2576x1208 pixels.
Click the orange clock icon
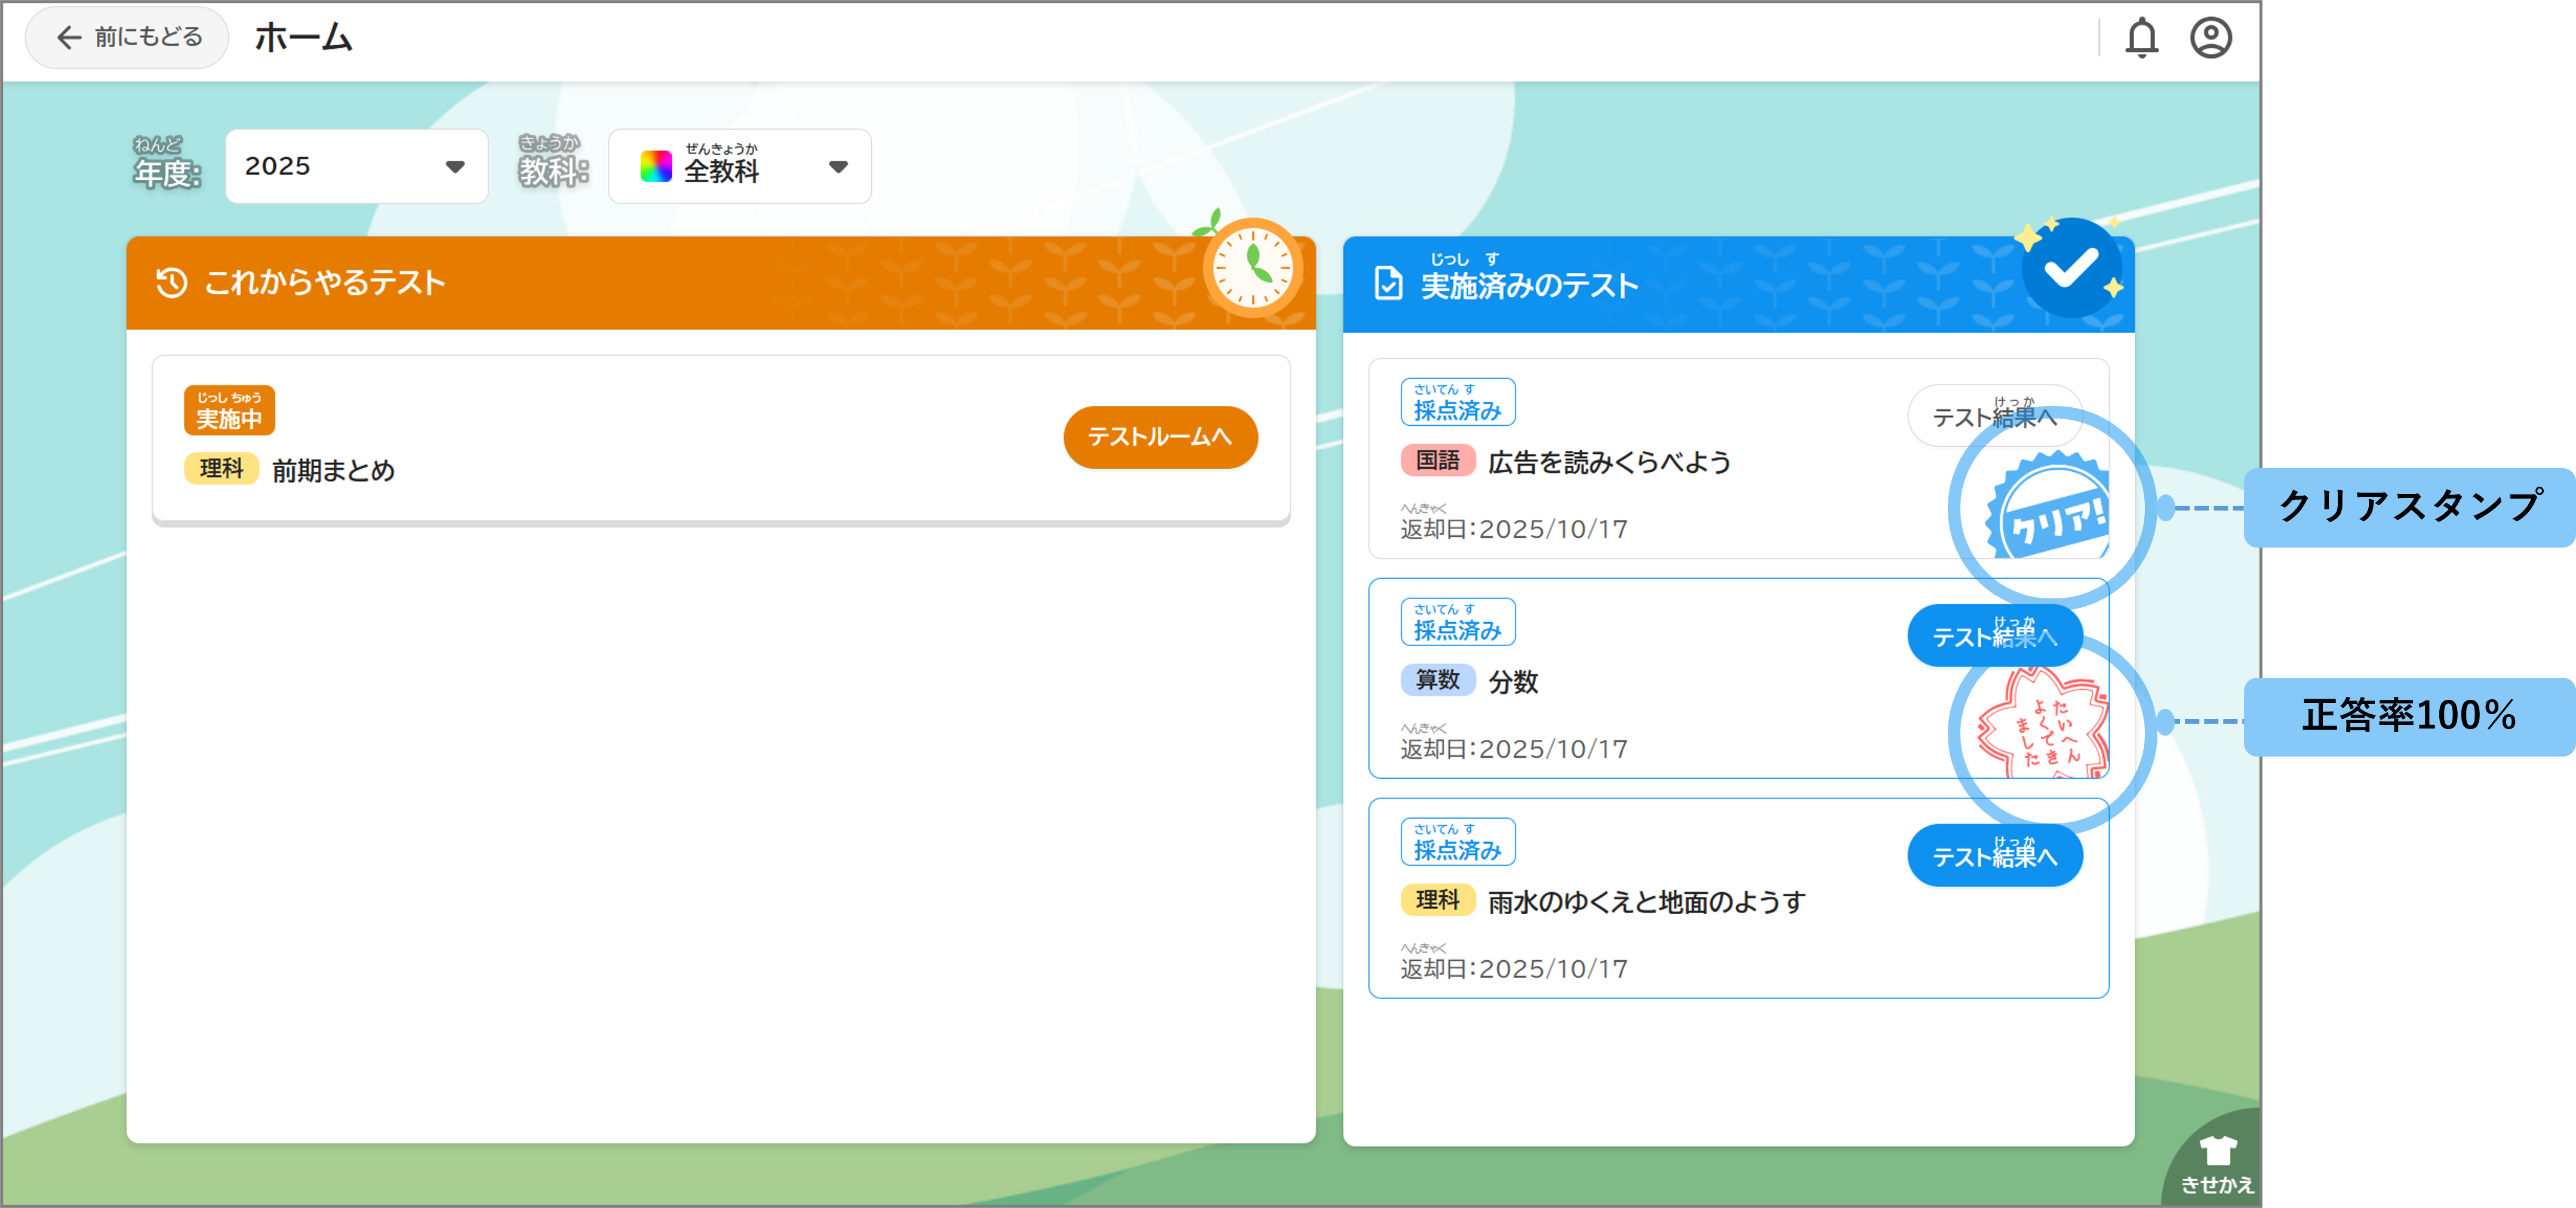click(x=1252, y=268)
